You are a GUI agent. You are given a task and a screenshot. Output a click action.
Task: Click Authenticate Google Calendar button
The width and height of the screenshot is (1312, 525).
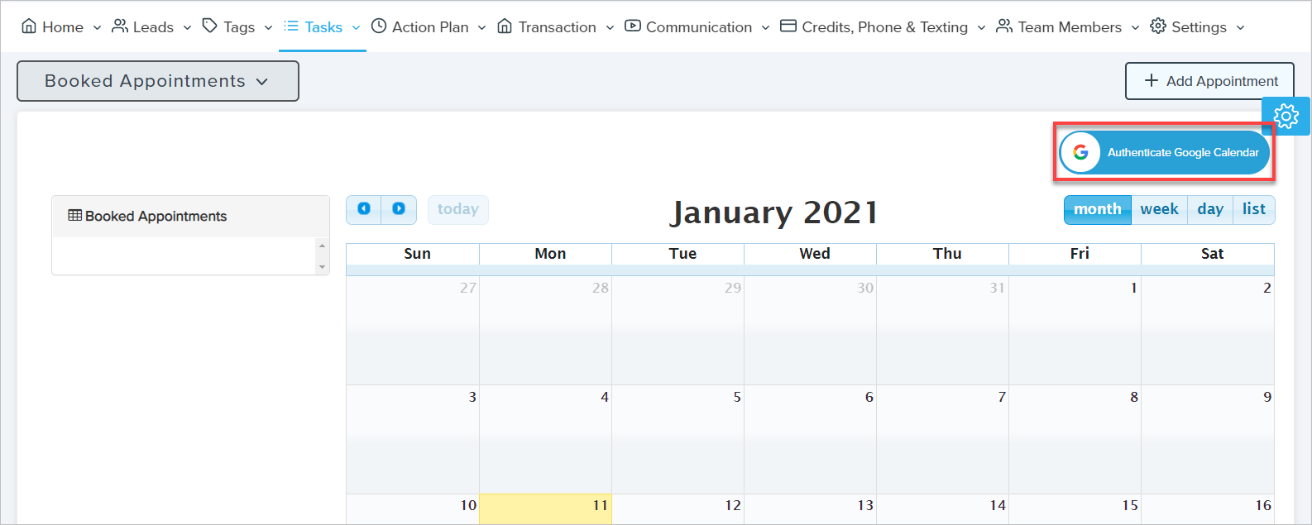click(x=1182, y=152)
